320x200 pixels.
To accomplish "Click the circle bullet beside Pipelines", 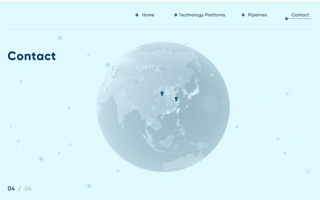I will point(243,15).
